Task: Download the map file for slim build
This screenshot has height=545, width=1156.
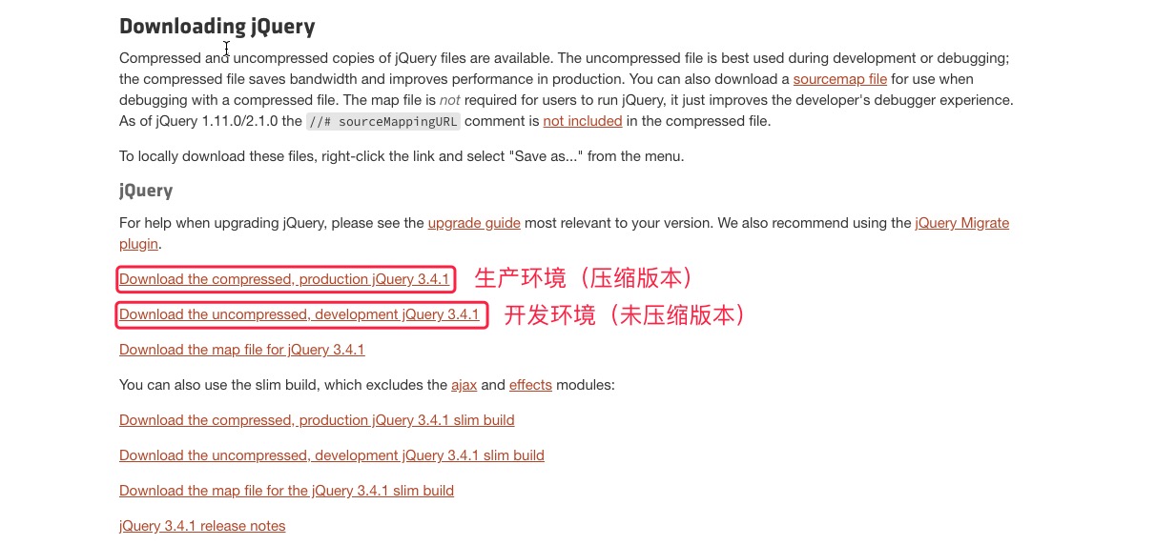Action: 286,491
